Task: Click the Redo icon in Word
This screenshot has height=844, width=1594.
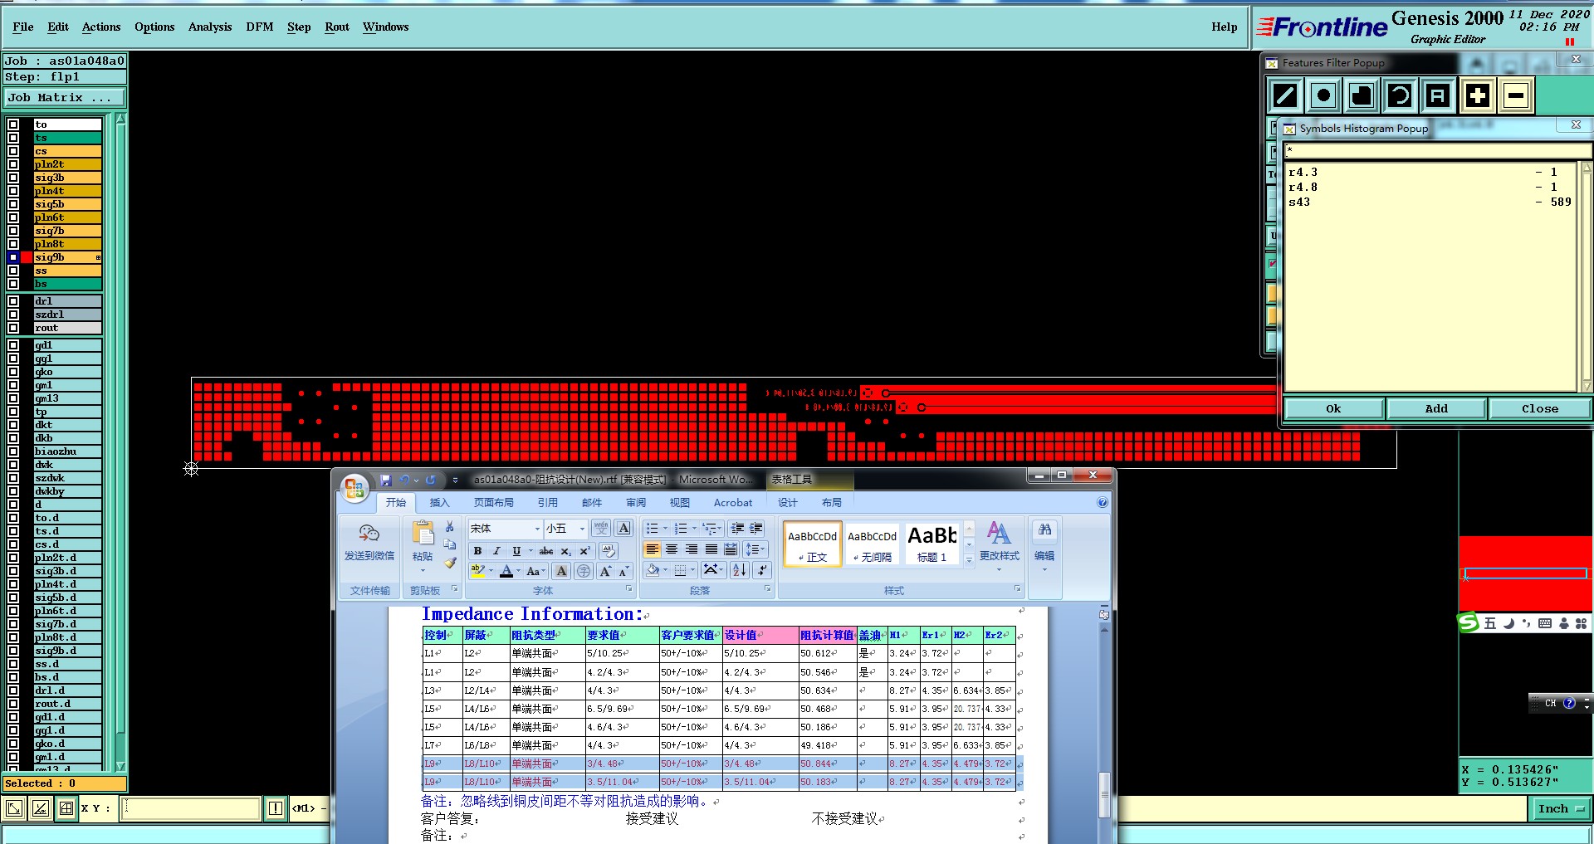Action: click(431, 480)
